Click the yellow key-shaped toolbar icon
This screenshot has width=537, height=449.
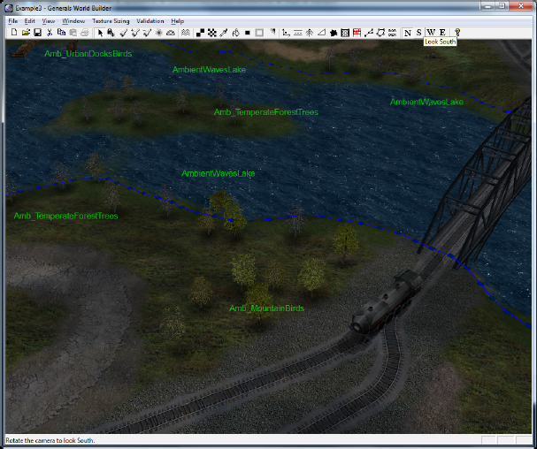[457, 33]
